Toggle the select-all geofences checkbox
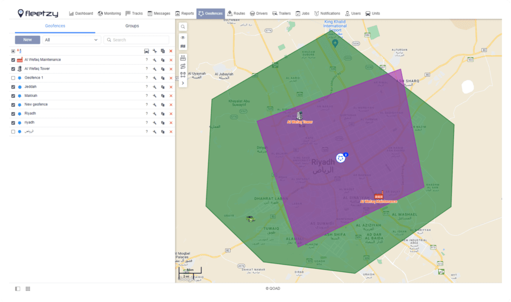 13,51
